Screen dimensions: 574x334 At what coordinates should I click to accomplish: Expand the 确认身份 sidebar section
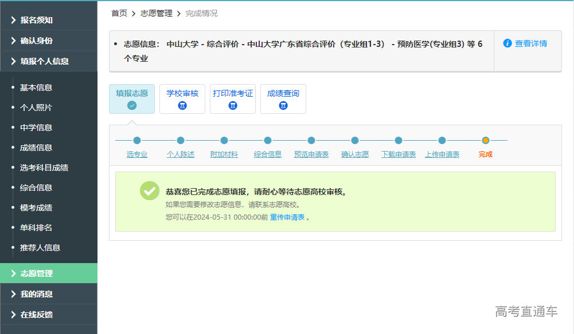point(37,41)
